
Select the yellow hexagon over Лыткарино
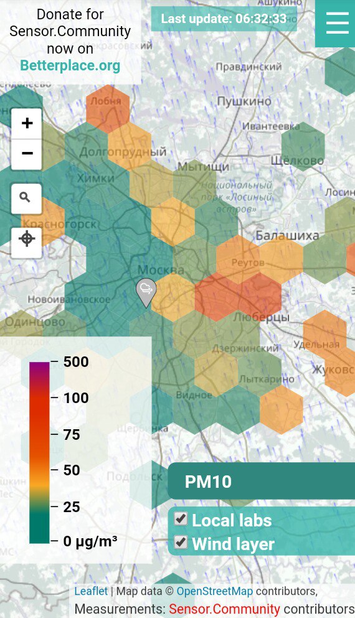(216, 373)
